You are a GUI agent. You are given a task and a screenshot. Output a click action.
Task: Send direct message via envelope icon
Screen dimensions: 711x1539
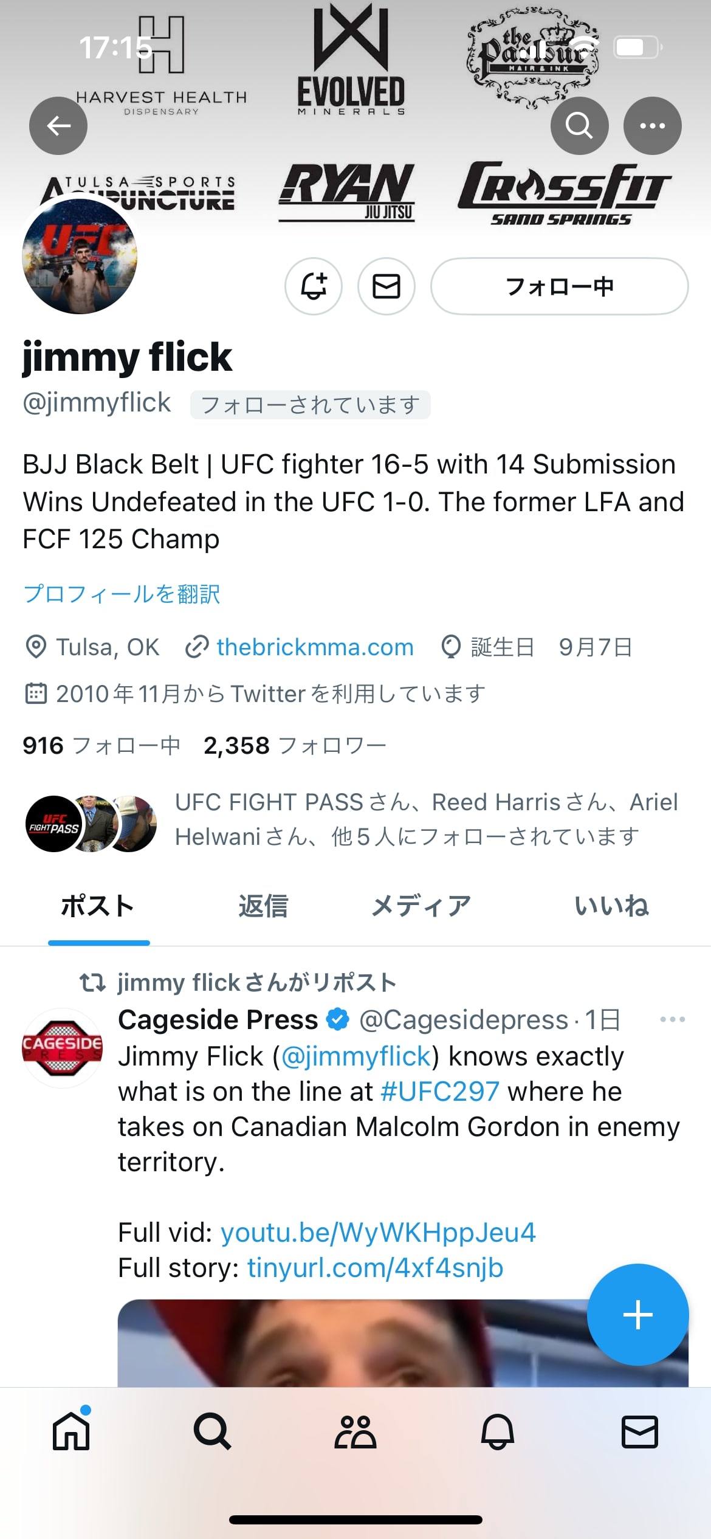pos(386,286)
